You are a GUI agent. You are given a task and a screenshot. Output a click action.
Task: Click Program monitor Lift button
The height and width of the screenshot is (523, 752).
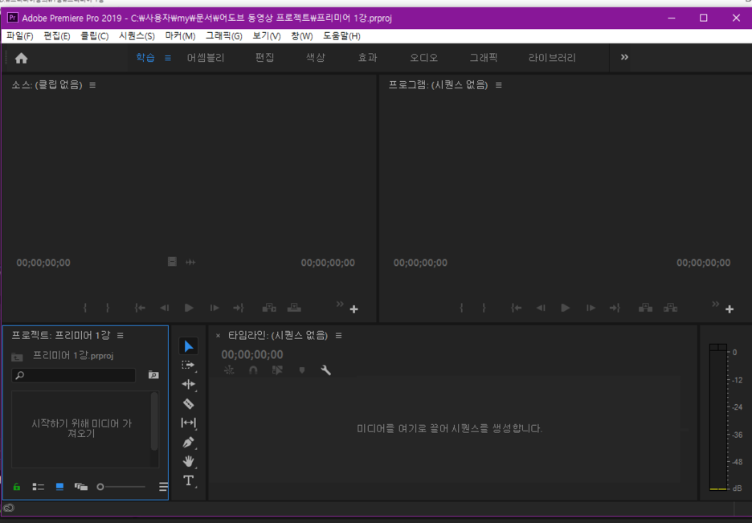click(645, 308)
